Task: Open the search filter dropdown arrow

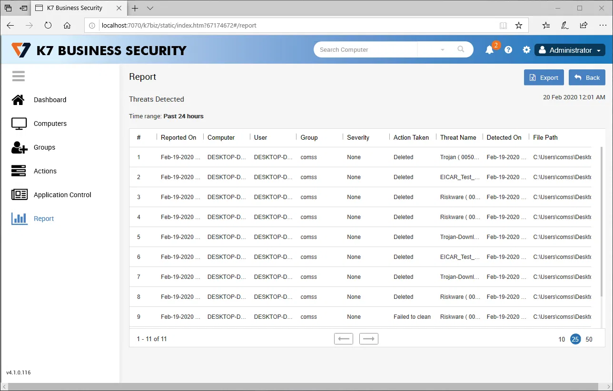Action: (x=443, y=50)
